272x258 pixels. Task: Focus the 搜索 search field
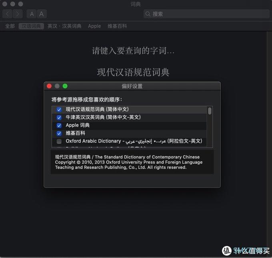pos(206,14)
